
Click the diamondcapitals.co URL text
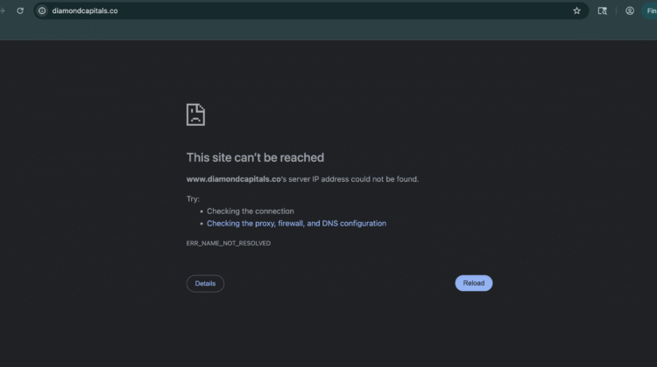pyautogui.click(x=87, y=10)
